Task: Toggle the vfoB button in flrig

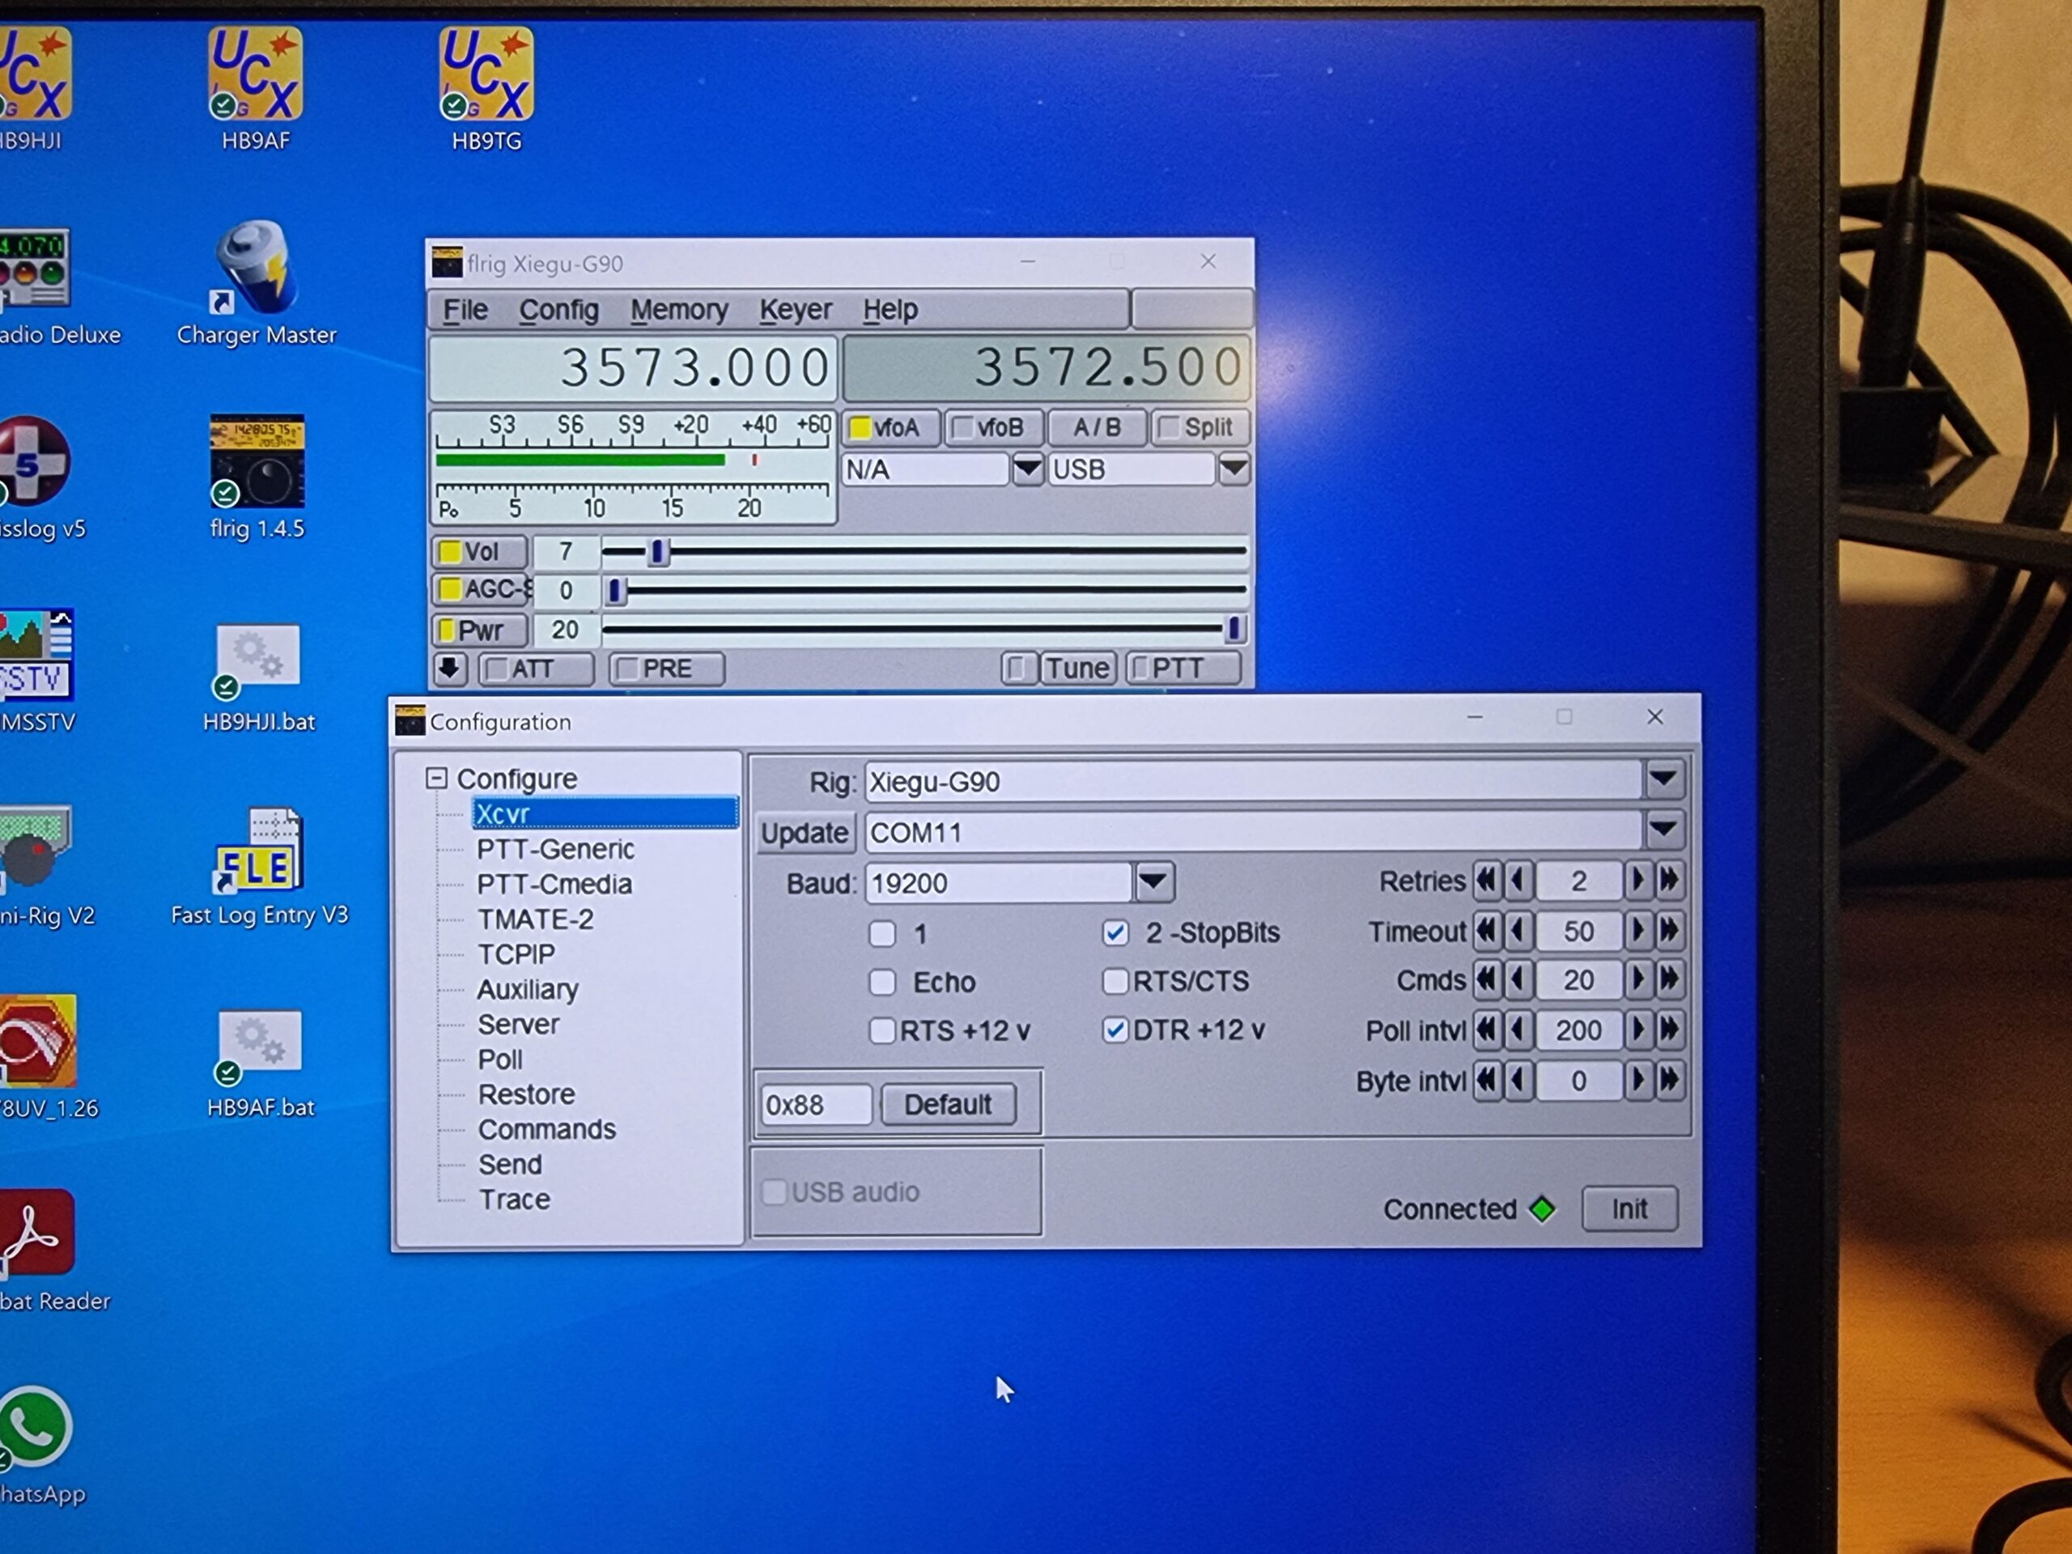Action: pyautogui.click(x=993, y=428)
